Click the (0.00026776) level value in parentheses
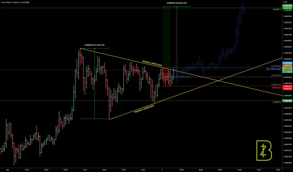 [x=276, y=85]
